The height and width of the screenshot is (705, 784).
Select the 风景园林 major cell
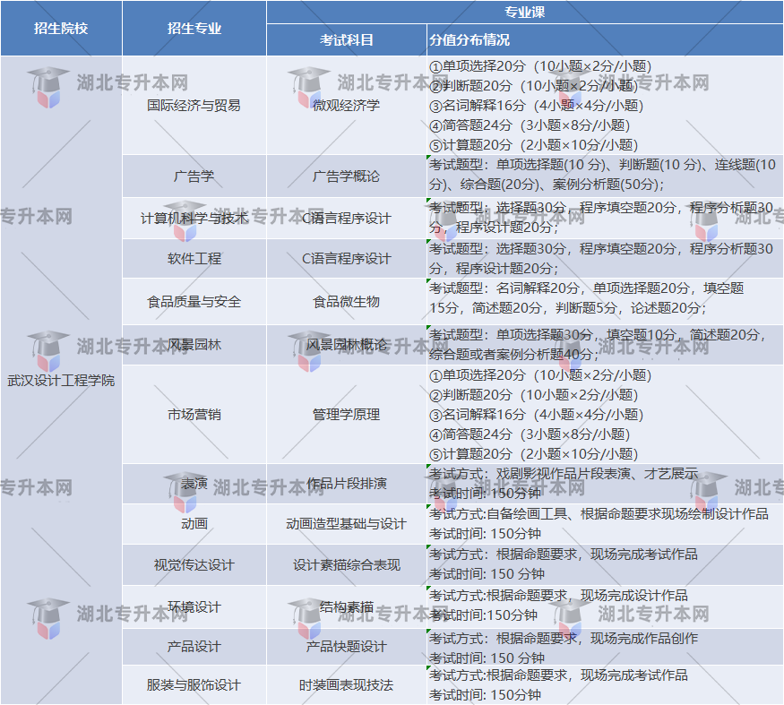click(194, 345)
